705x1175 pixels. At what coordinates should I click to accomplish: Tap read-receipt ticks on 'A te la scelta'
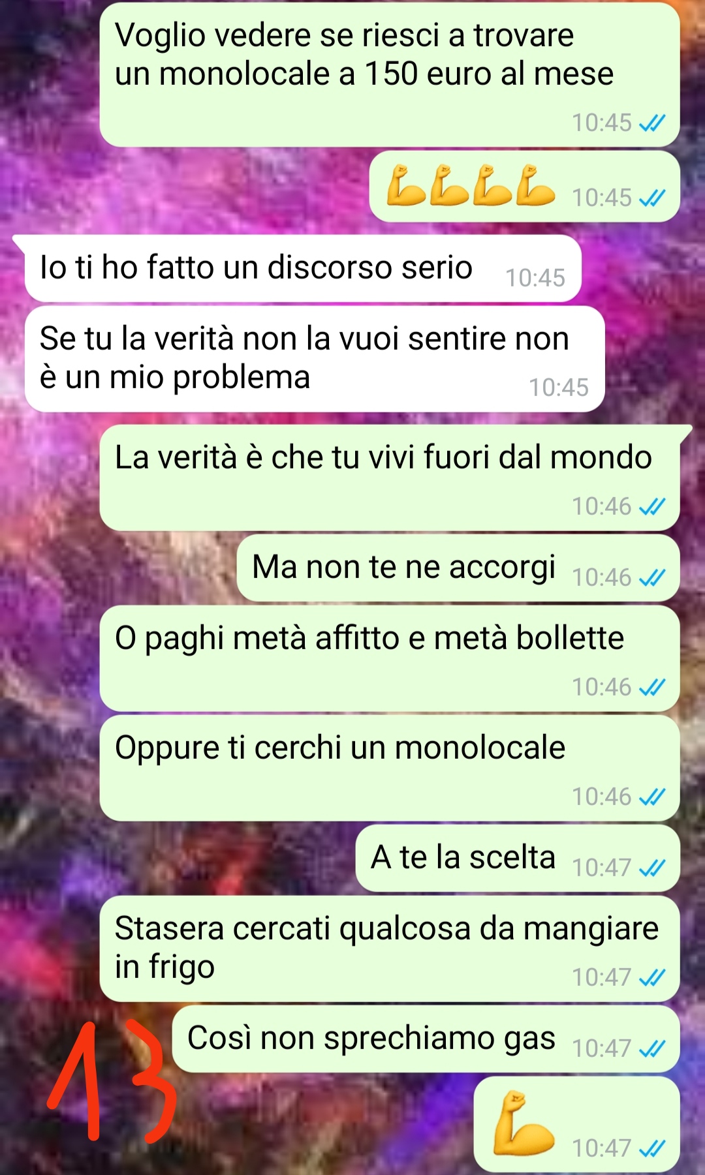652,868
